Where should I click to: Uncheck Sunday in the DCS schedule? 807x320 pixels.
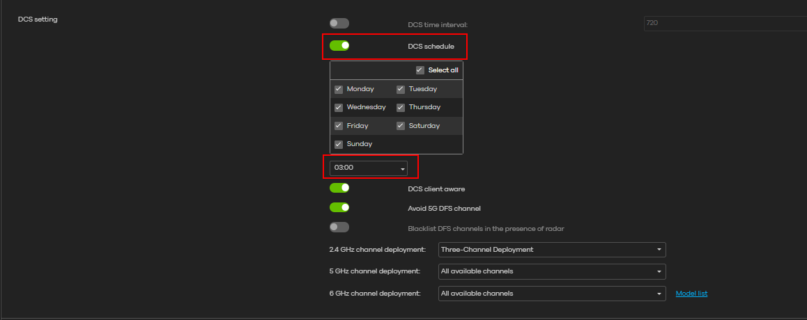tap(339, 144)
